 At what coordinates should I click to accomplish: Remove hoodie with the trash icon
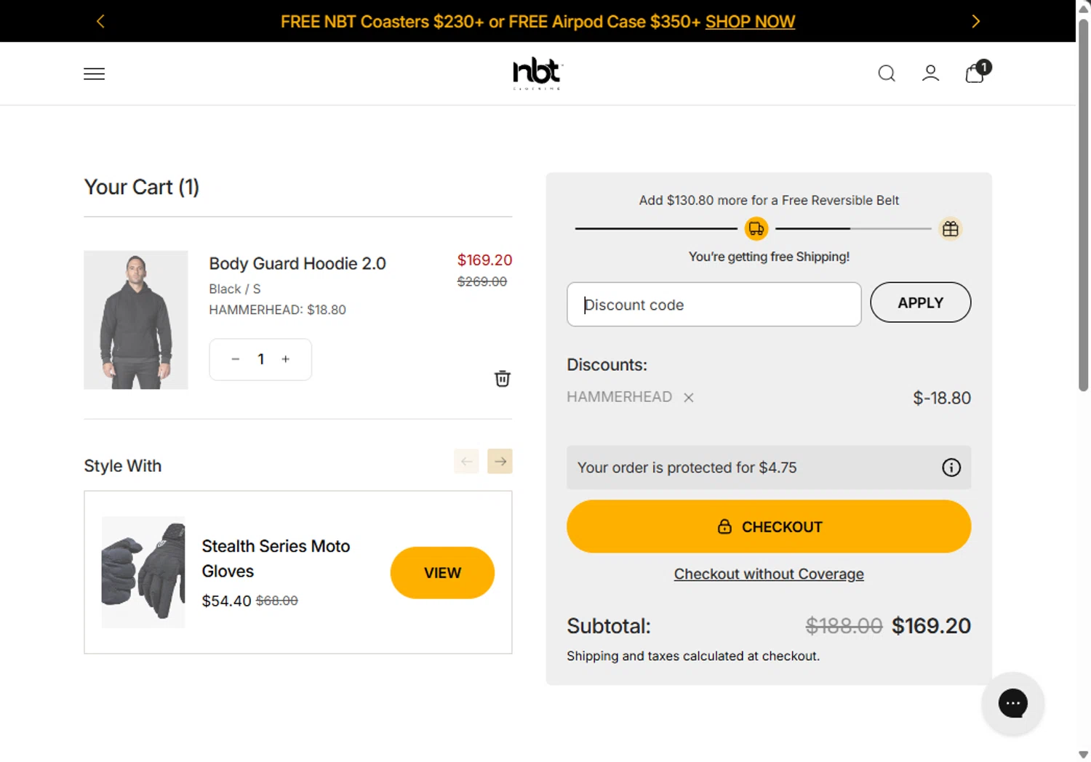pos(502,379)
